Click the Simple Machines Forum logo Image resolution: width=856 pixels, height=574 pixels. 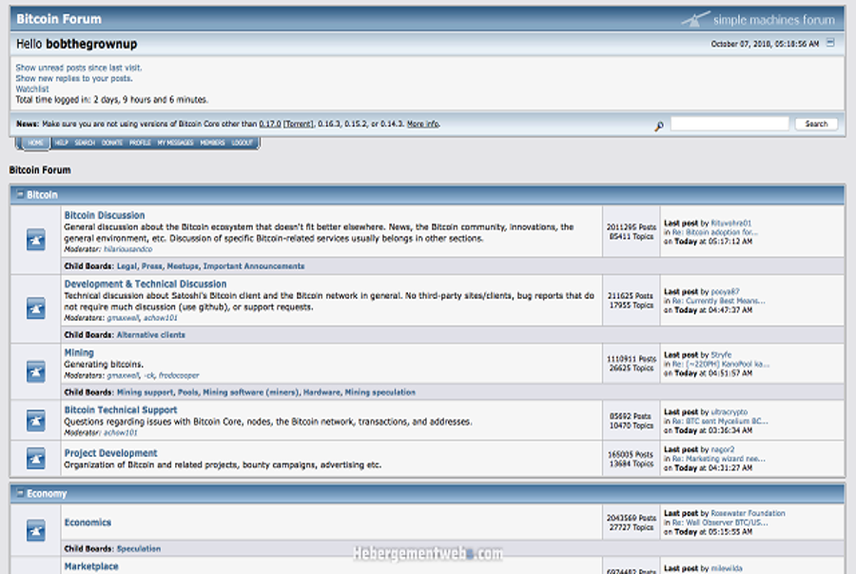click(758, 20)
